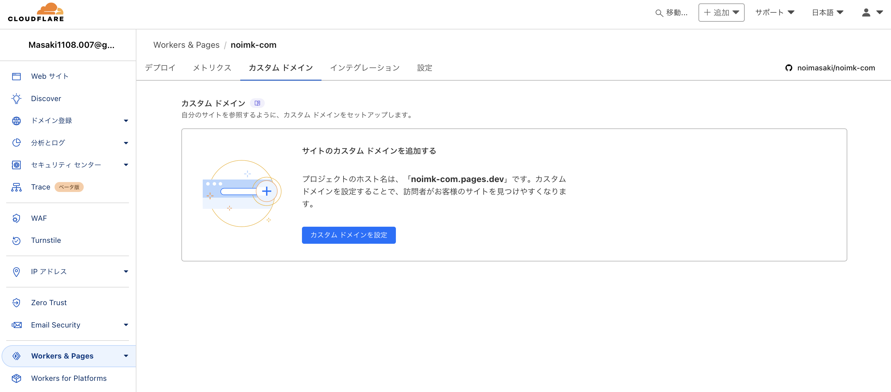Image resolution: width=891 pixels, height=392 pixels.
Task: Click the Web サイト browser icon
Action: tap(16, 76)
